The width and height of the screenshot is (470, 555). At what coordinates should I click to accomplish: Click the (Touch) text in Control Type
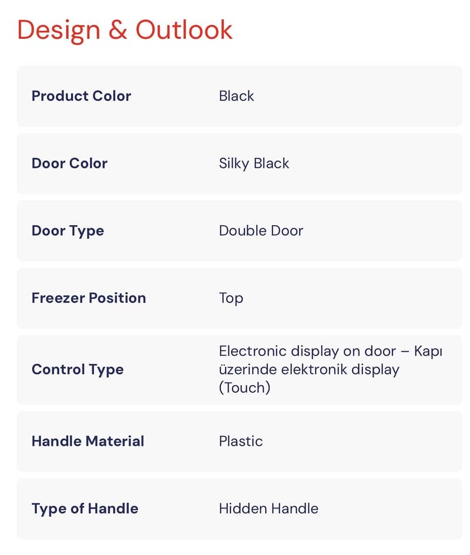[245, 388]
